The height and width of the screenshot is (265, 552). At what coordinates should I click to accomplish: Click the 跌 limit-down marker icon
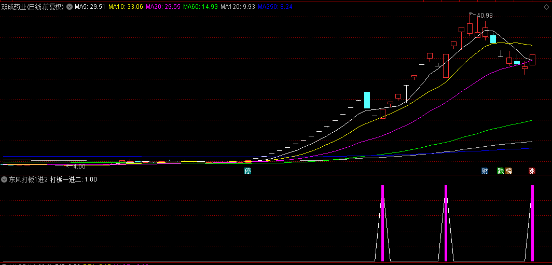click(x=501, y=171)
